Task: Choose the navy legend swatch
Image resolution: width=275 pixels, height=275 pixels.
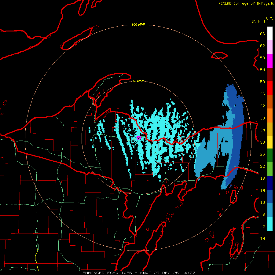Action: [270, 183]
